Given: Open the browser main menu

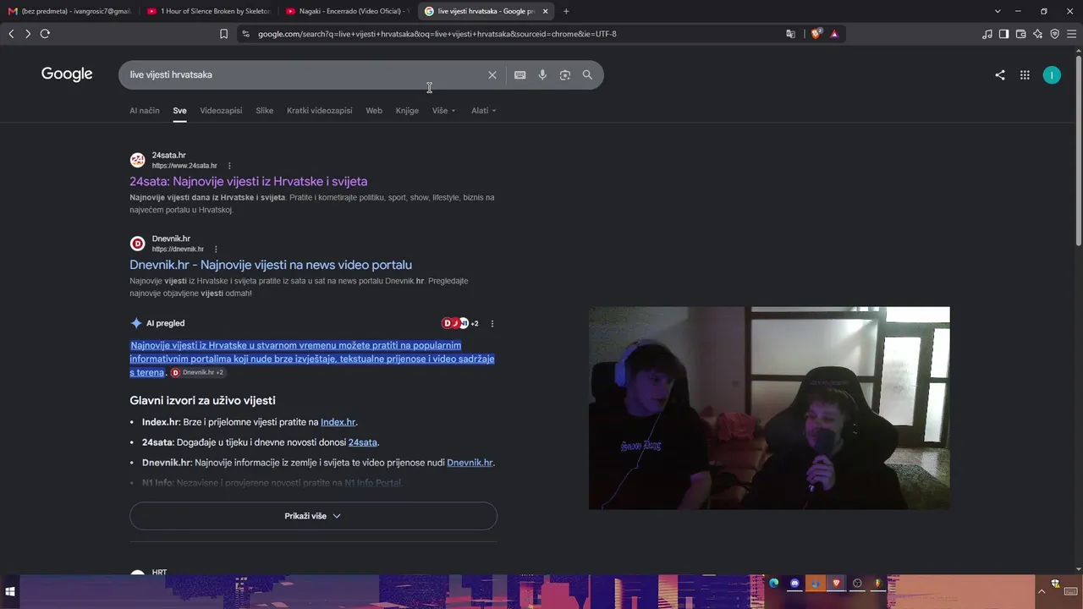Looking at the screenshot, I should 1072,34.
